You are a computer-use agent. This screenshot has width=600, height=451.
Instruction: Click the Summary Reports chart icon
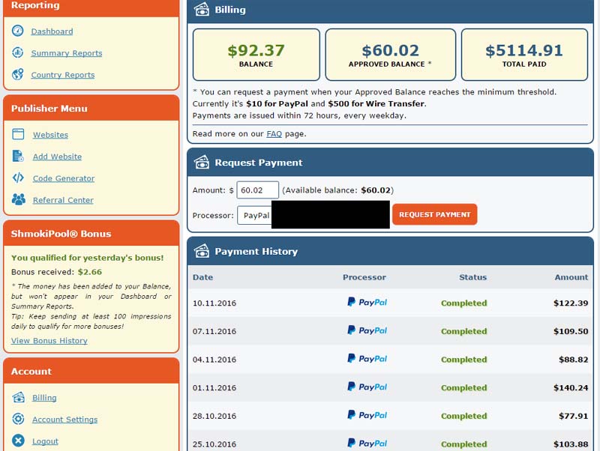tap(17, 52)
